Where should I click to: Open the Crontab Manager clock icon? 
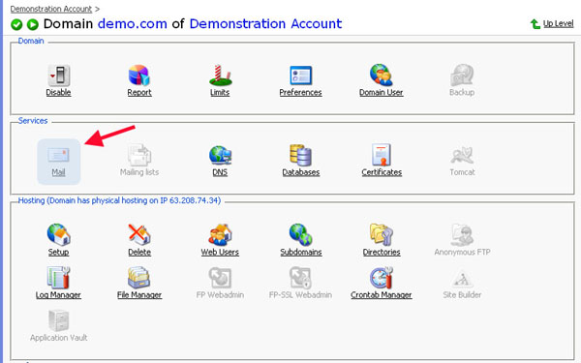click(x=382, y=278)
